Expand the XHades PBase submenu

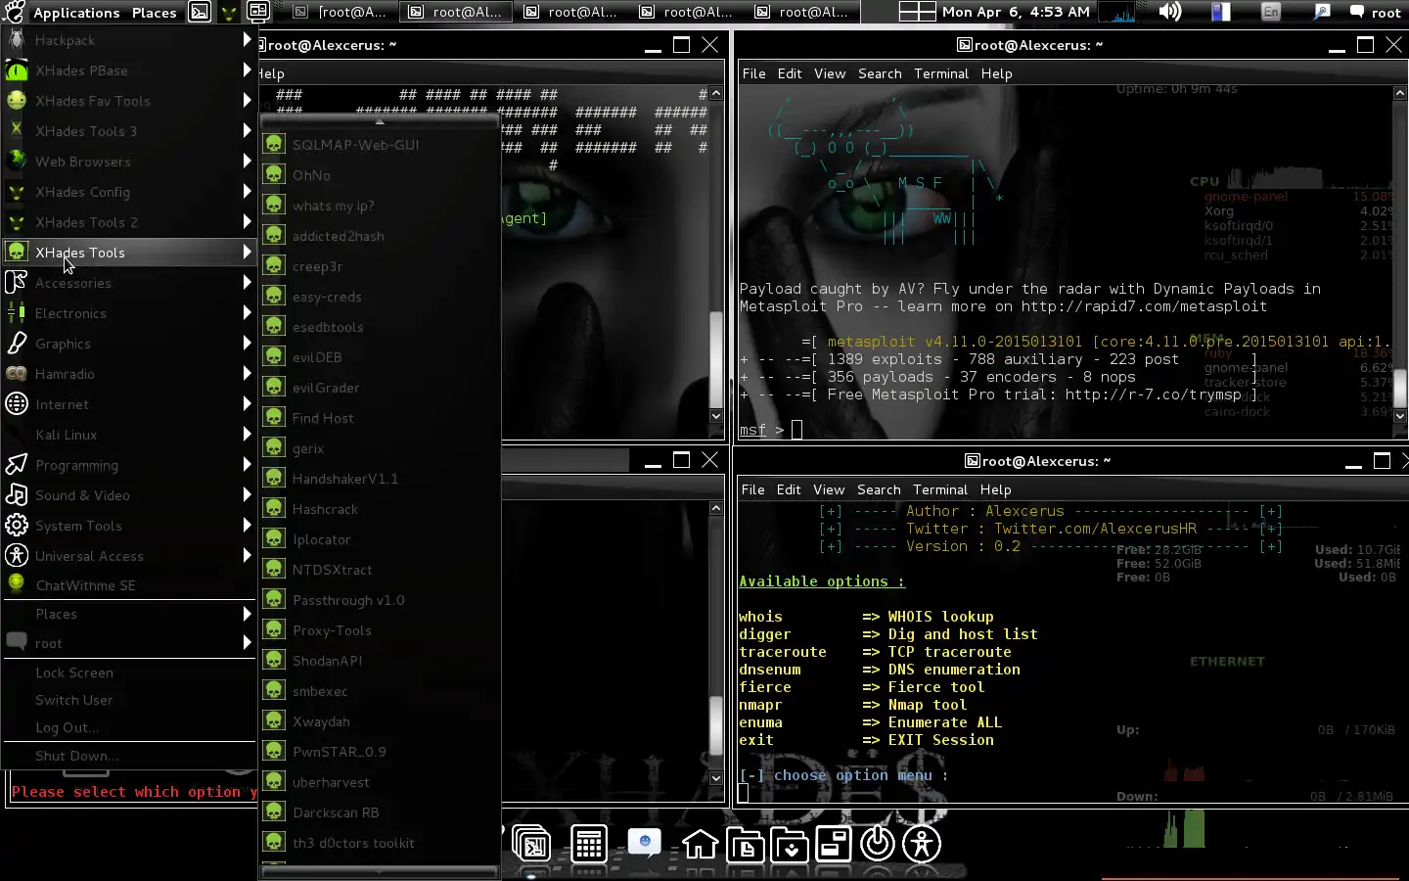(x=129, y=70)
